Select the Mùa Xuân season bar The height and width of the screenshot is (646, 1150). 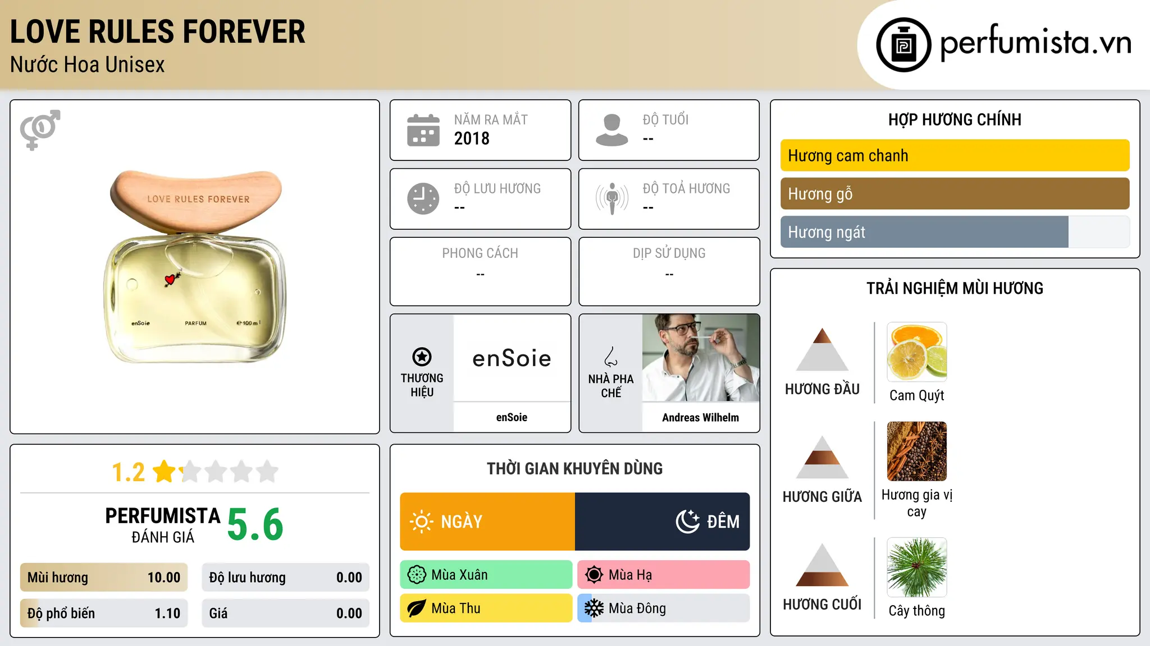click(486, 575)
